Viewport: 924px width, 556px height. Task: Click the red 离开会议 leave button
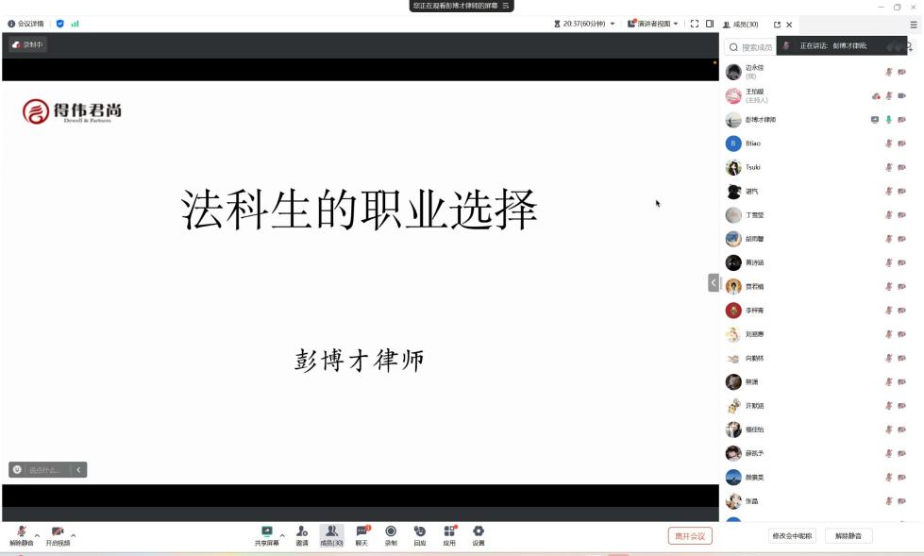pyautogui.click(x=690, y=536)
